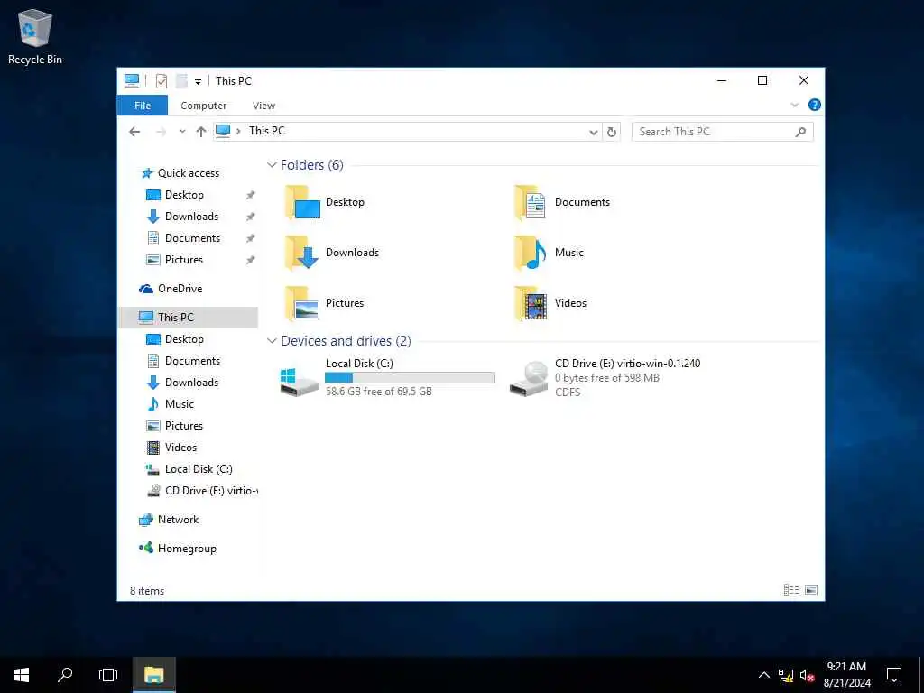Open Documents under This PC in sidebar

click(x=192, y=361)
